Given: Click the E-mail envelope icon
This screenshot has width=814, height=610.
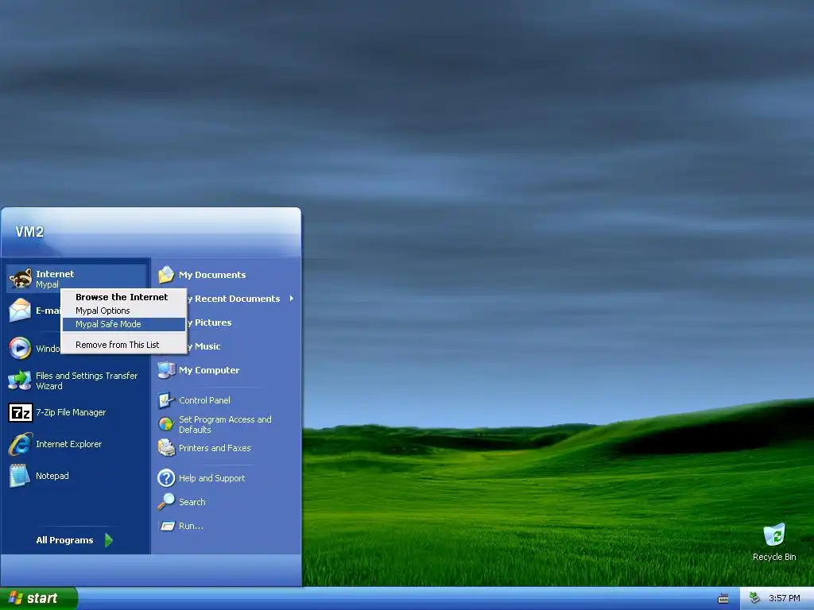Looking at the screenshot, I should (x=20, y=311).
